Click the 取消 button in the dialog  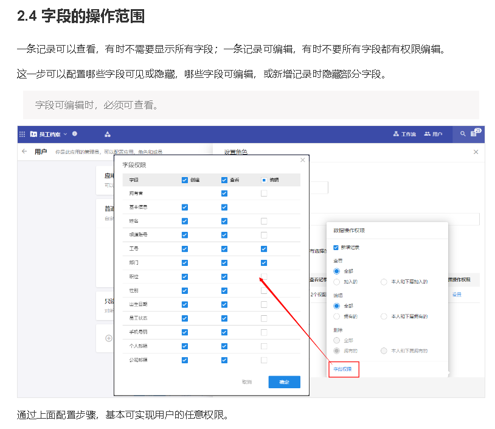coord(247,382)
